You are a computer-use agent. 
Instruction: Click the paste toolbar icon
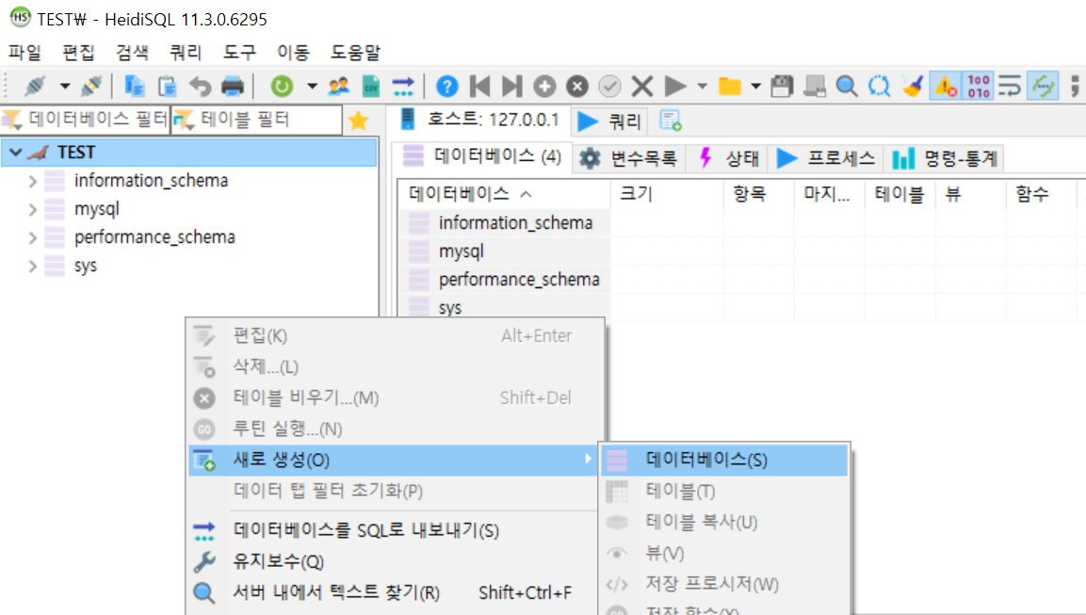pyautogui.click(x=167, y=87)
